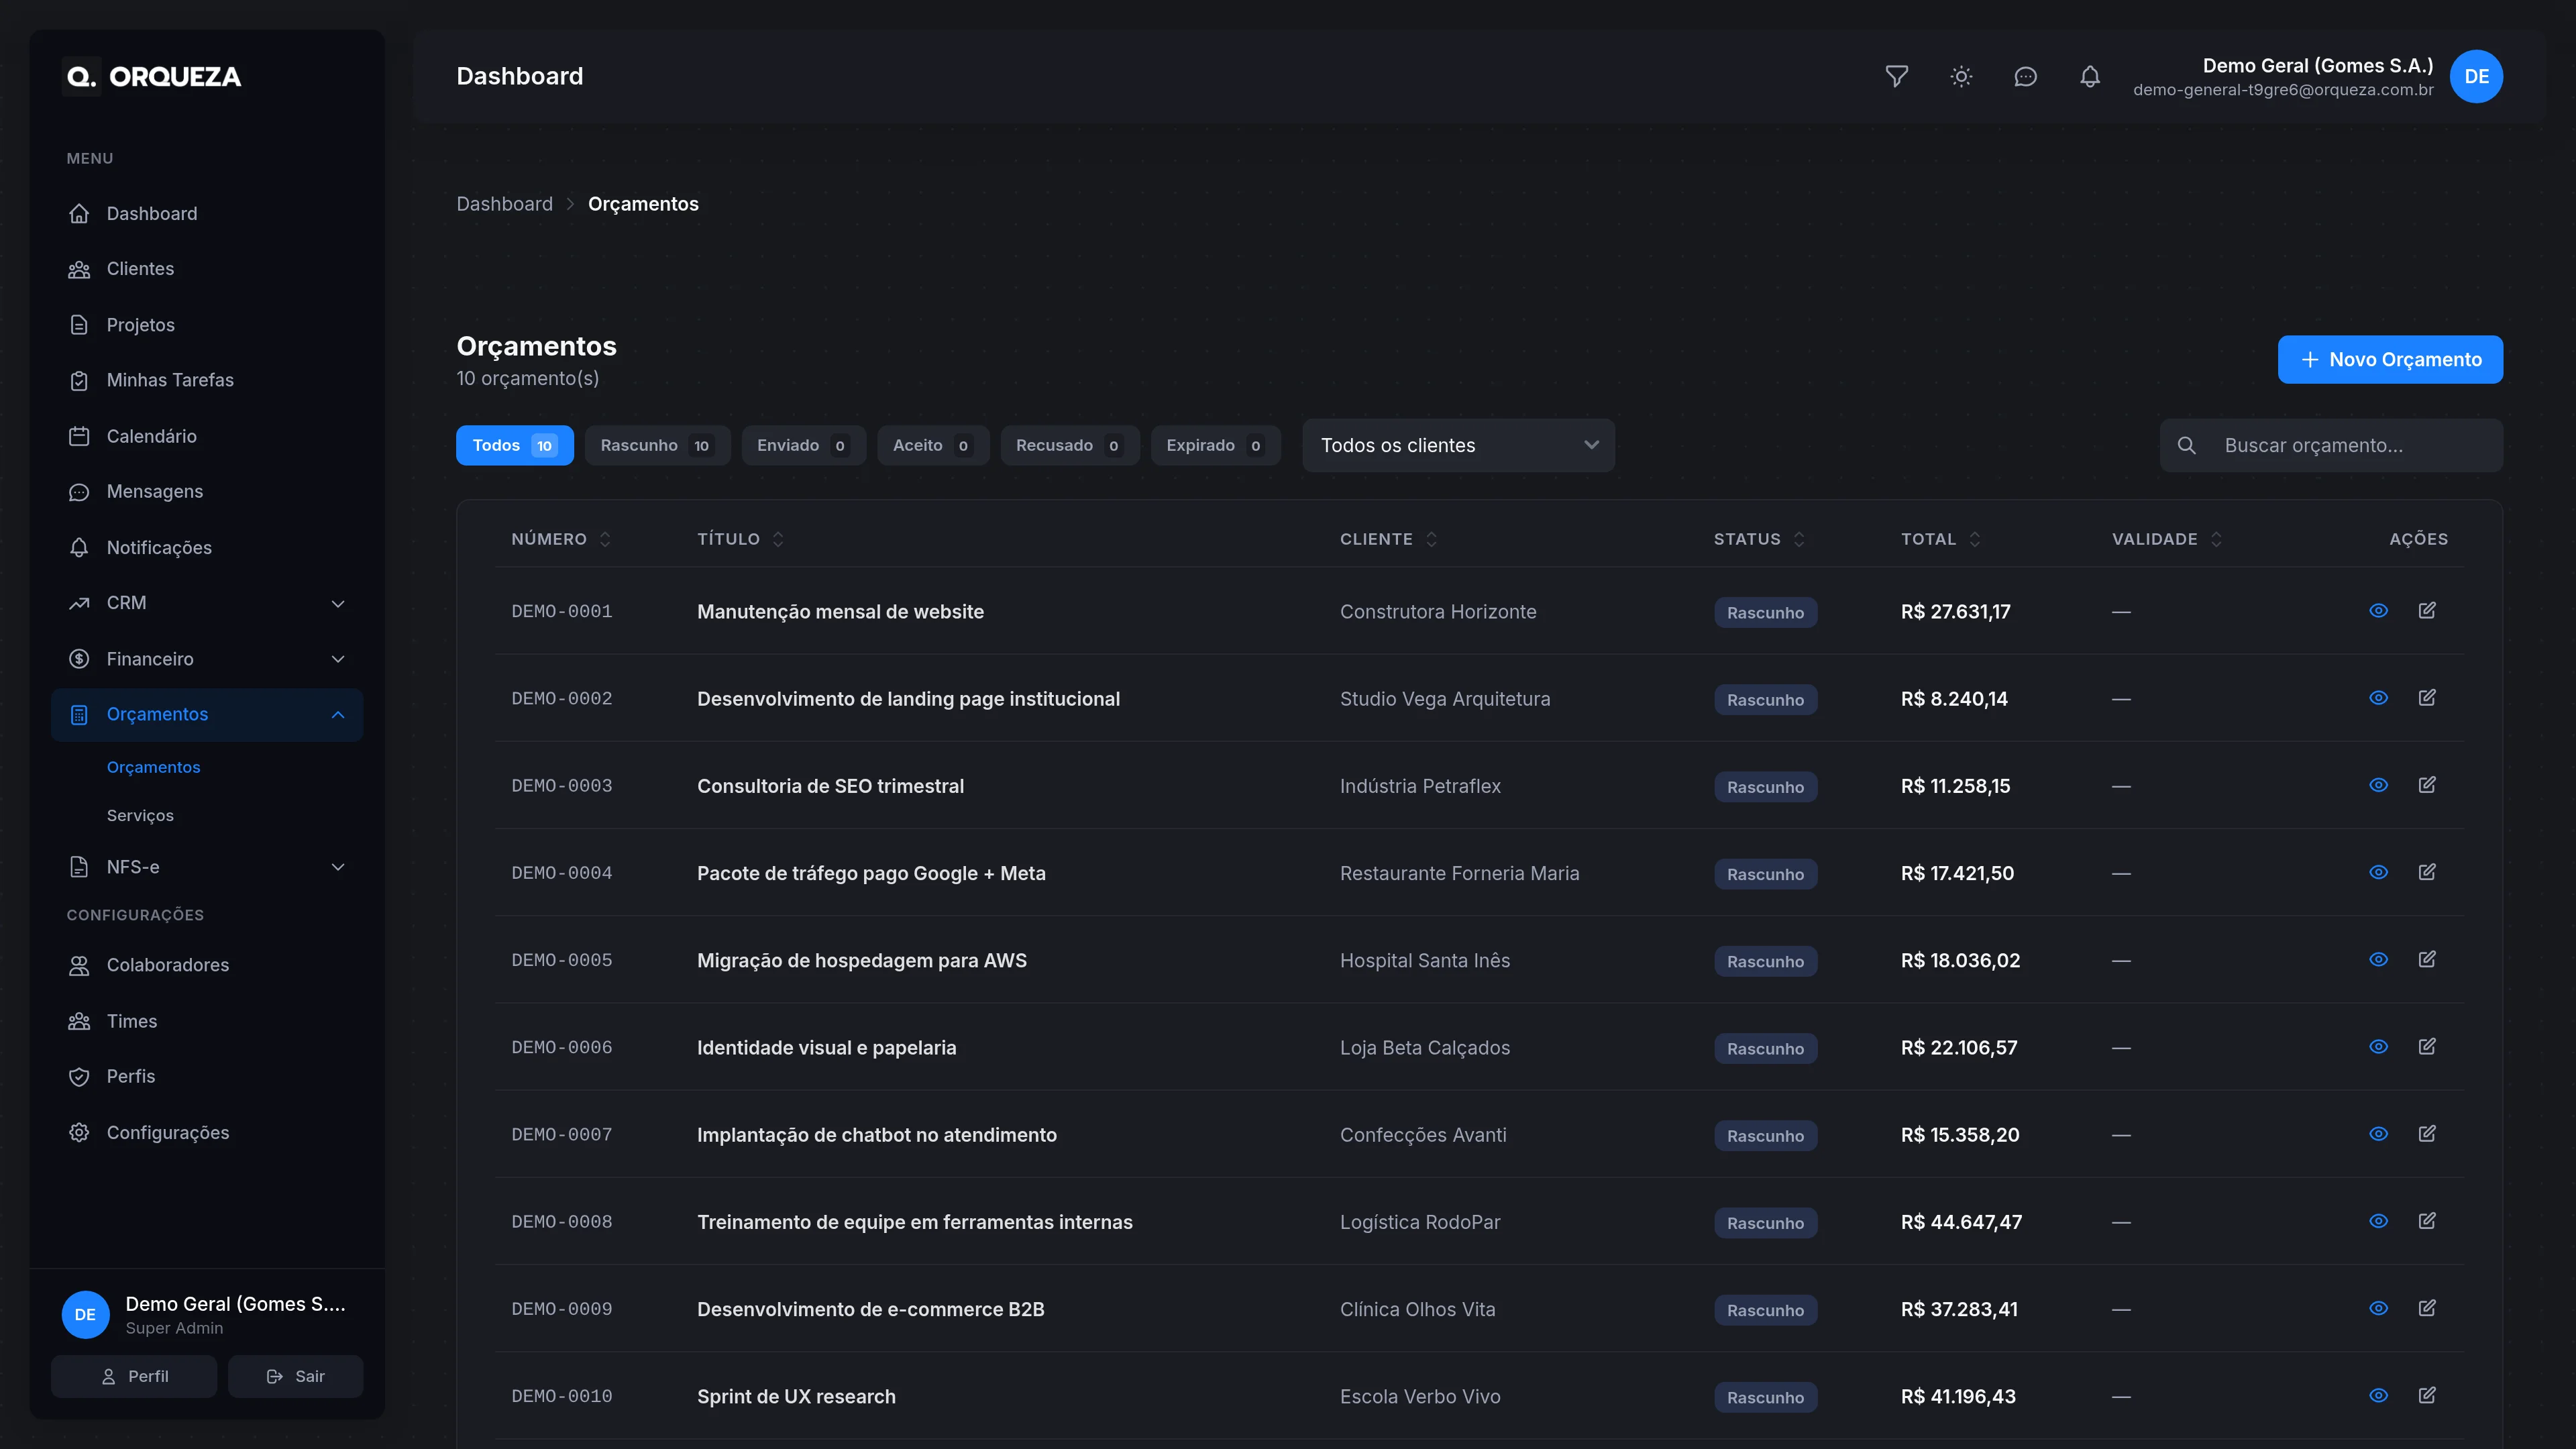
Task: Open Serviços submenu item
Action: 140,815
